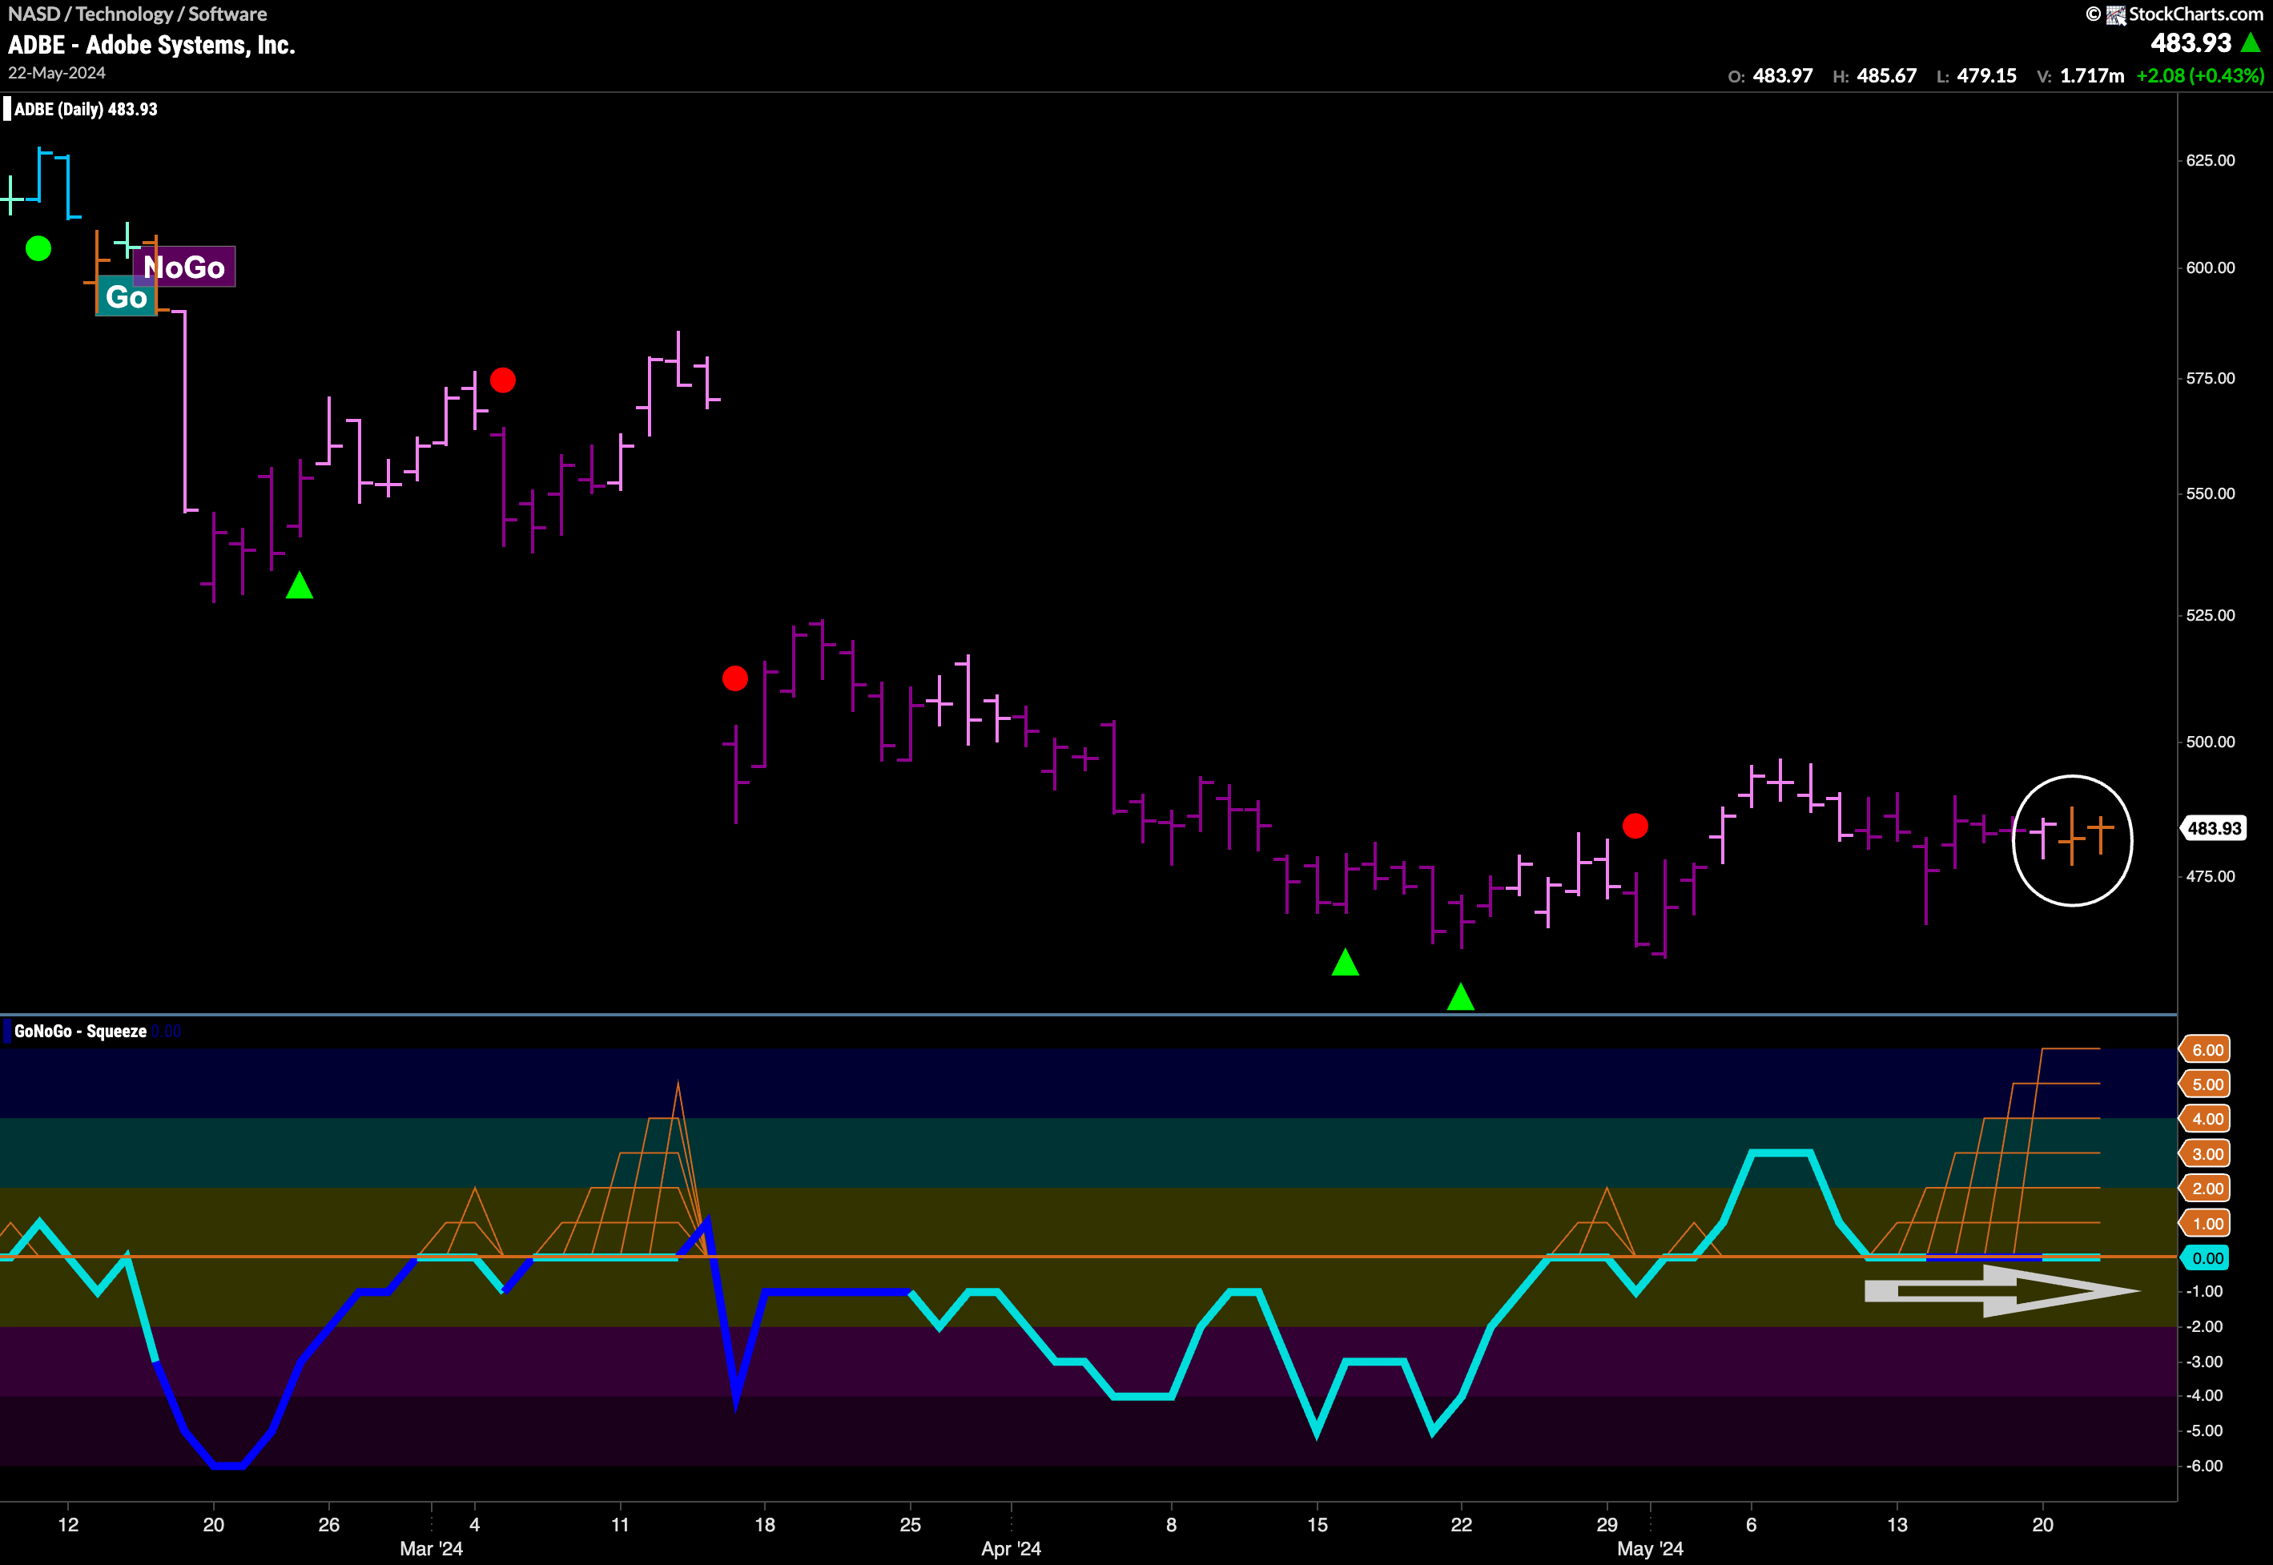Screen dimensions: 2273x1565
Task: Click the NASD / Technology / Software breadcrumb
Action: click(137, 14)
